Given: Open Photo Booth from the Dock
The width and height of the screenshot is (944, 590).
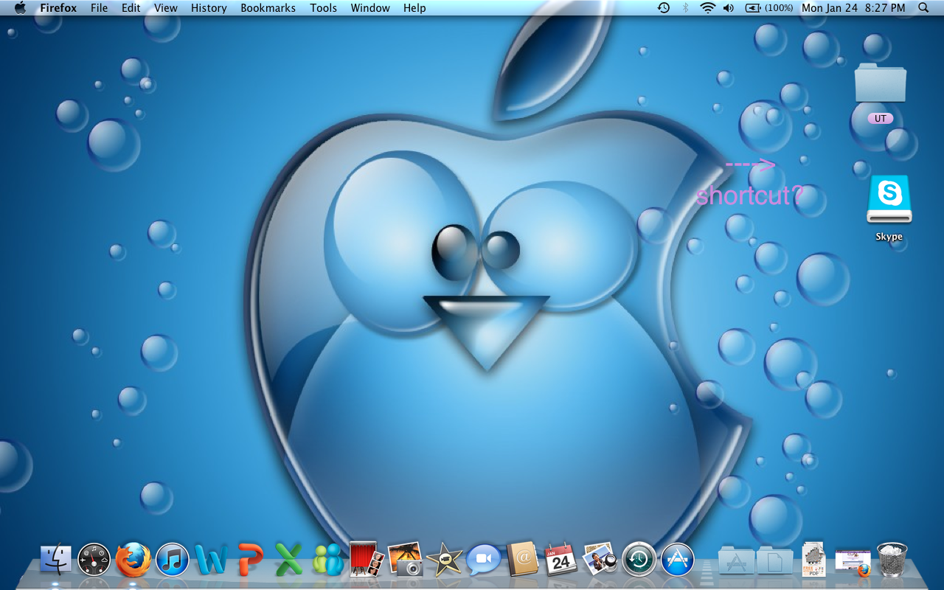Looking at the screenshot, I should (x=367, y=560).
